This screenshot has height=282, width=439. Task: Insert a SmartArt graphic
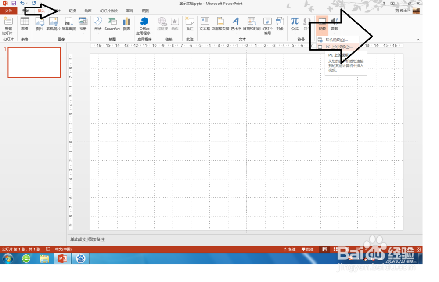112,24
